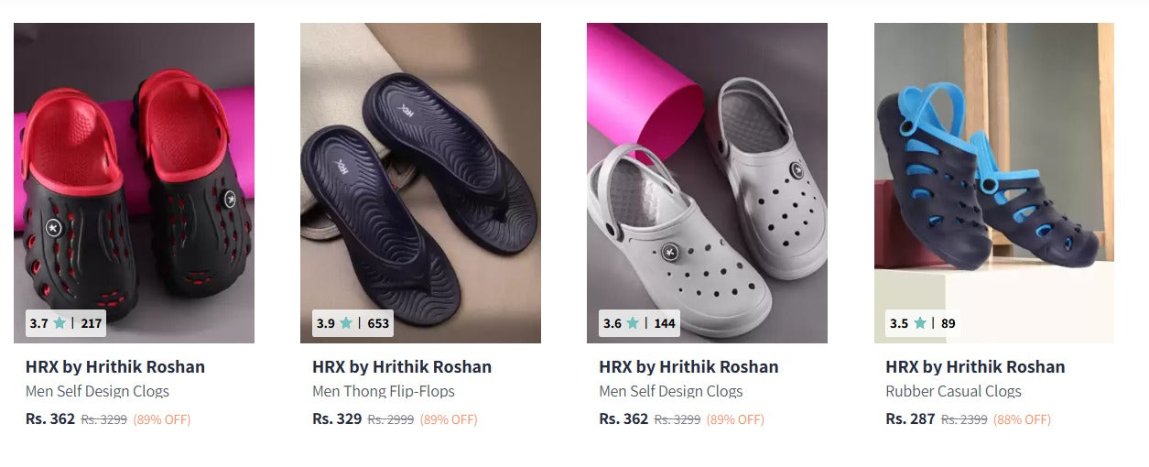The width and height of the screenshot is (1149, 467).
Task: Click the 653 ratings count badge
Action: 378,323
